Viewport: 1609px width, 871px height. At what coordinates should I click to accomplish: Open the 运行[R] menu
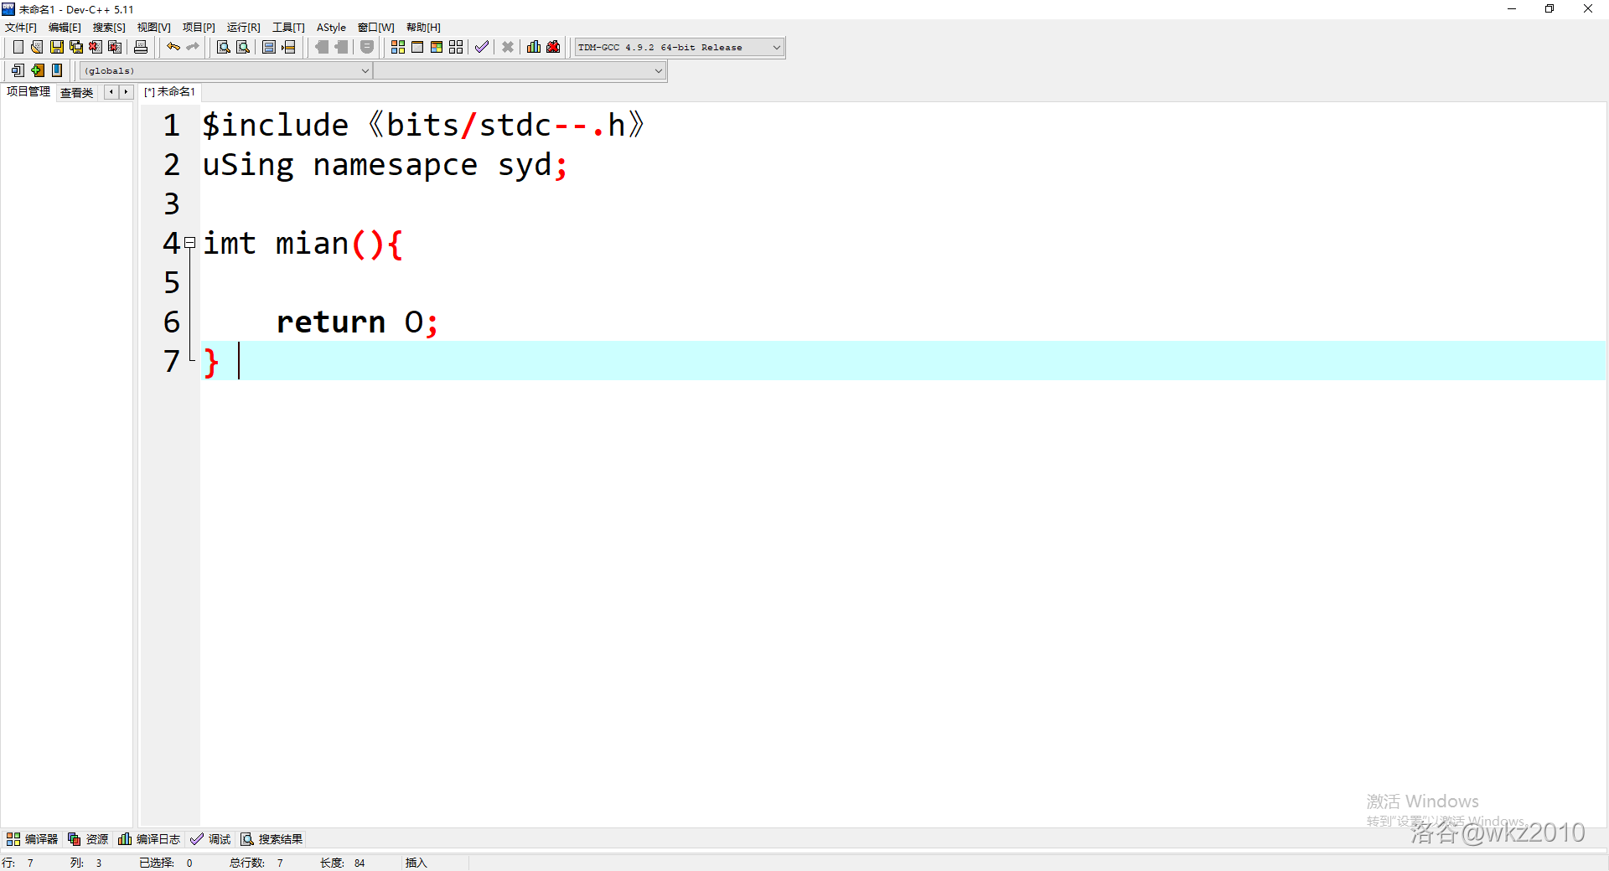pyautogui.click(x=243, y=28)
